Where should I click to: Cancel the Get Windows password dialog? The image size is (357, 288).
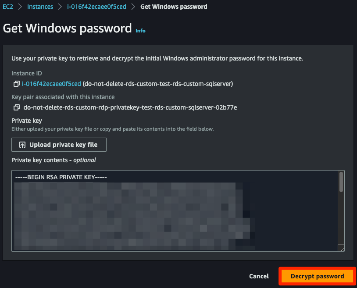click(x=259, y=276)
